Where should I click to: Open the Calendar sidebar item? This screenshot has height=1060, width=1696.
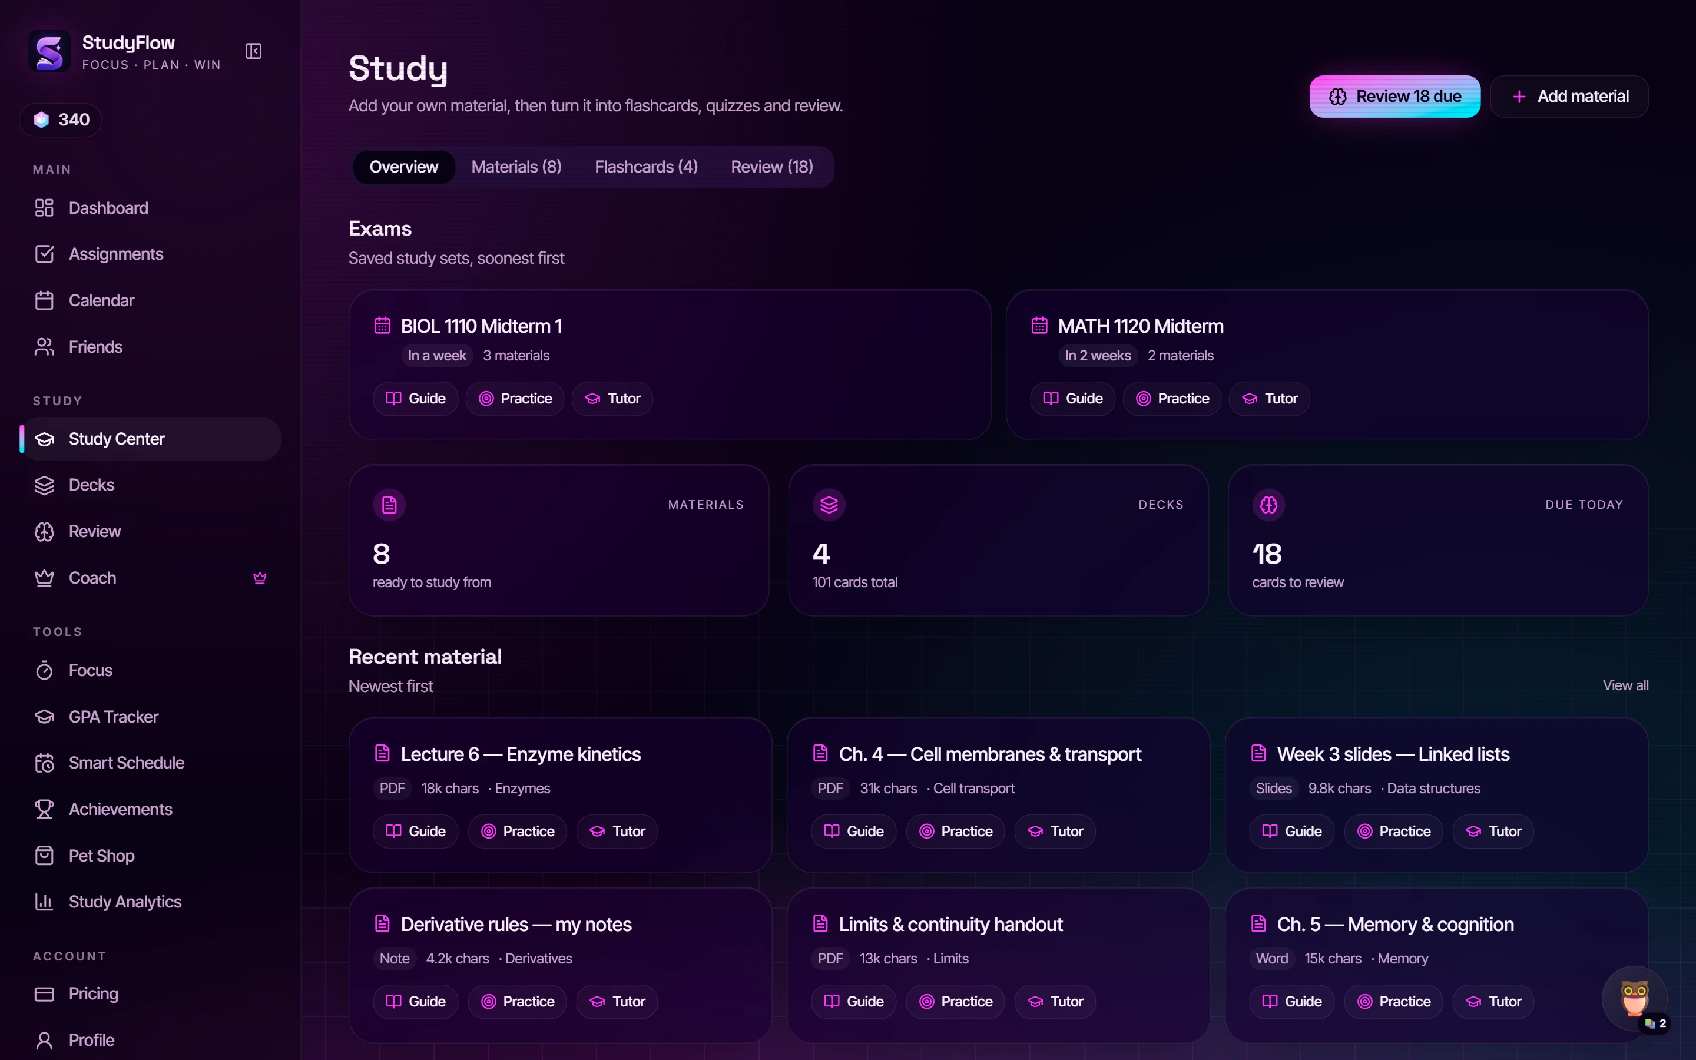(151, 301)
